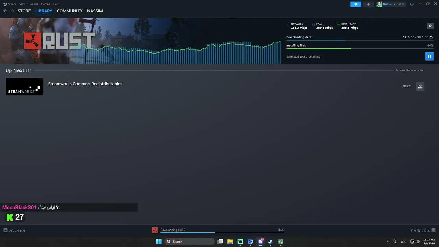Click the Downloading 1 of 2 progress bar
The width and height of the screenshot is (439, 247).
pyautogui.click(x=222, y=232)
